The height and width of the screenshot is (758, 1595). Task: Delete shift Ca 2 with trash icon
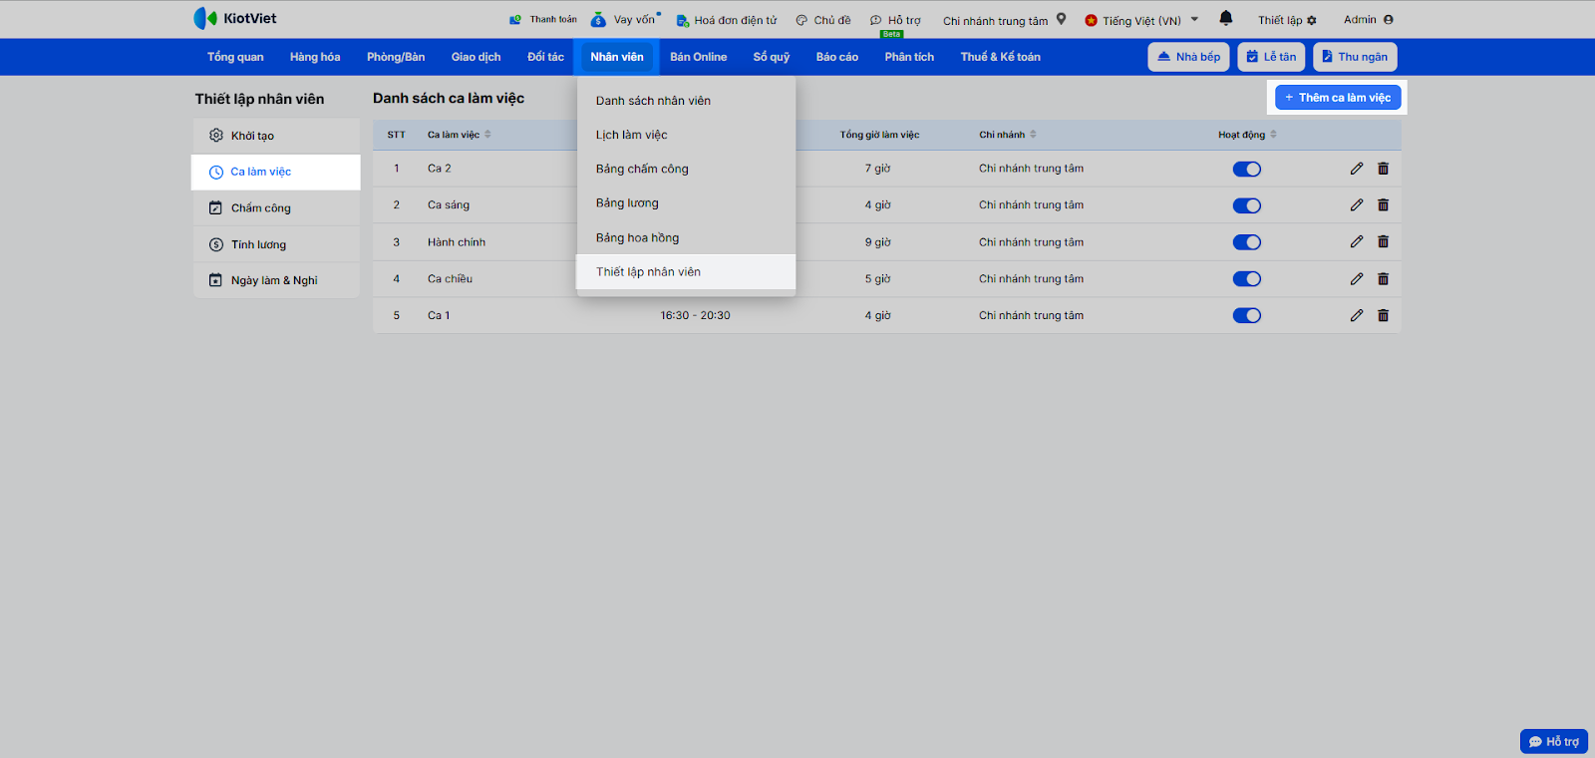point(1383,169)
